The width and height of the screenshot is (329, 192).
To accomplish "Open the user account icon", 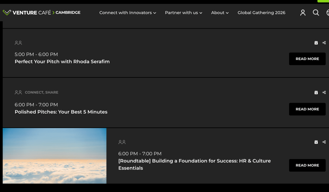I will (303, 13).
